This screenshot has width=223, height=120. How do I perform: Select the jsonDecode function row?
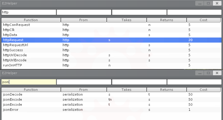click(x=112, y=95)
